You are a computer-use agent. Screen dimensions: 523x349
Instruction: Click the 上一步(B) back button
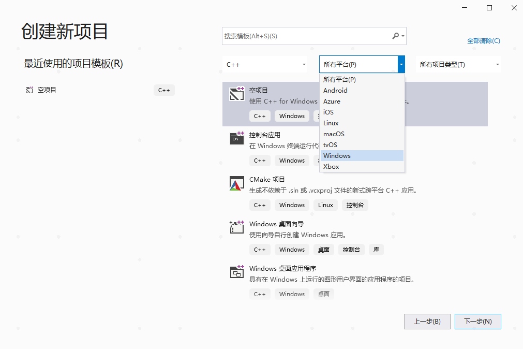tap(427, 321)
